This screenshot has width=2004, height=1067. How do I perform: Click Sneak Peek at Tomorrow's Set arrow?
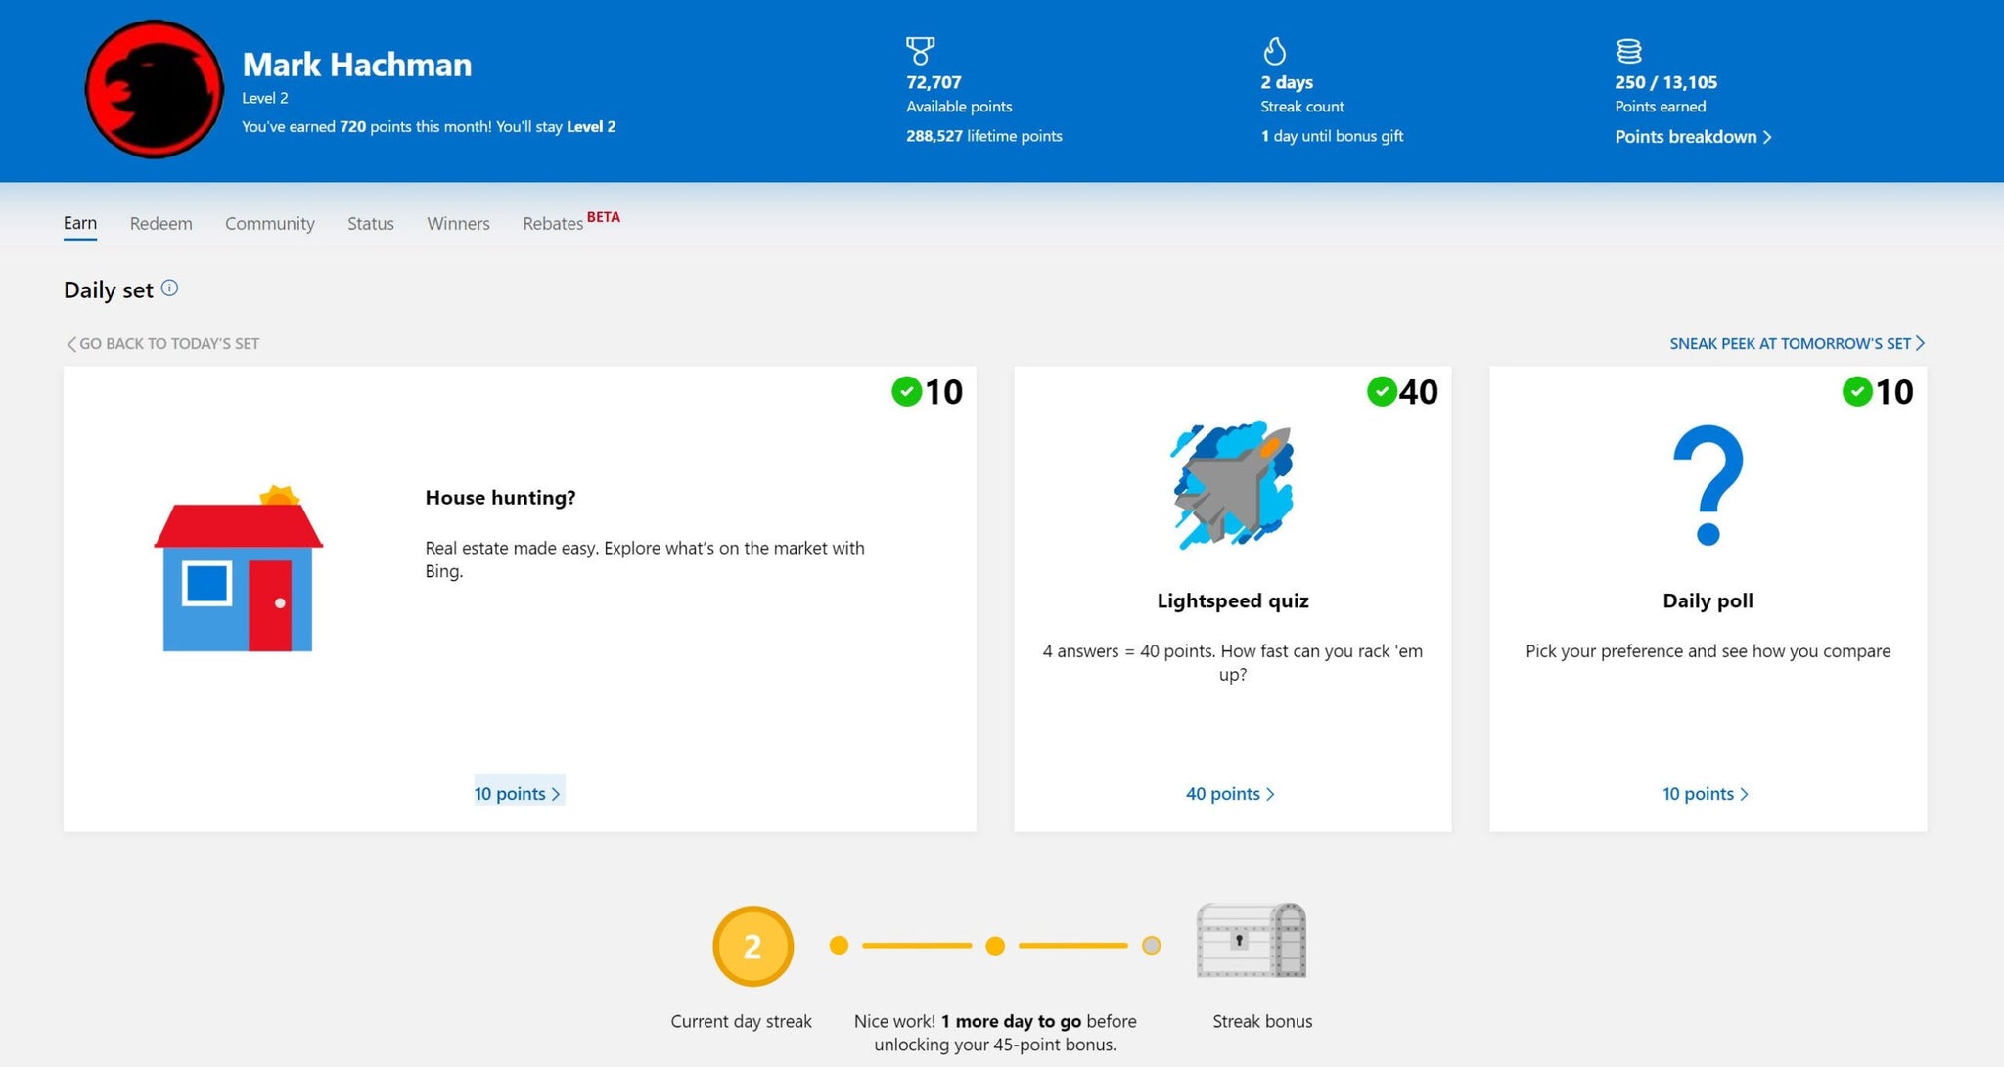(x=1921, y=343)
